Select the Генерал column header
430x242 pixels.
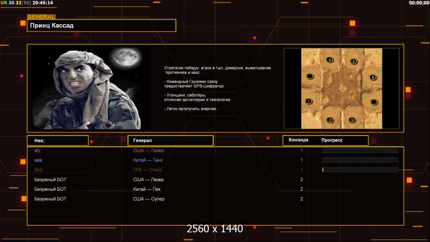click(170, 140)
